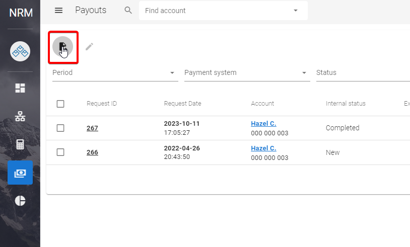Open request ID 266 link
Viewport: 410px width, 247px height.
(x=92, y=152)
